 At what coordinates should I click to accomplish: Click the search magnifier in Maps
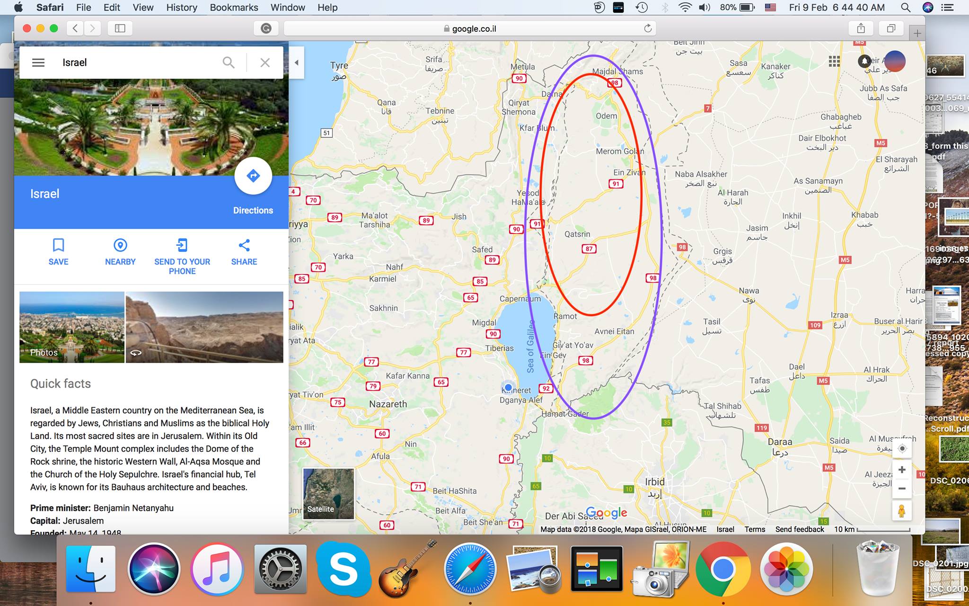229,62
